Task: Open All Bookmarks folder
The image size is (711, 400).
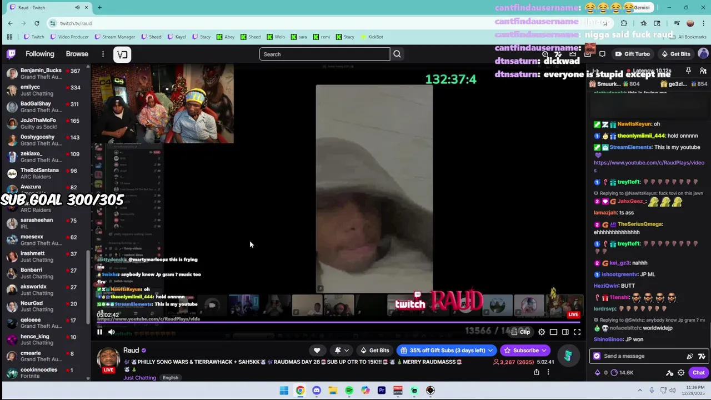Action: point(688,37)
